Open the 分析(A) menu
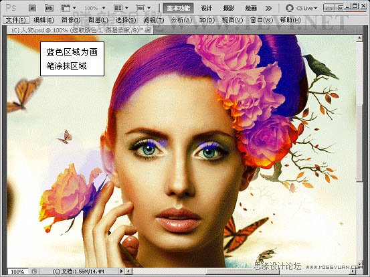The height and width of the screenshot is (277, 370). pyautogui.click(x=182, y=20)
